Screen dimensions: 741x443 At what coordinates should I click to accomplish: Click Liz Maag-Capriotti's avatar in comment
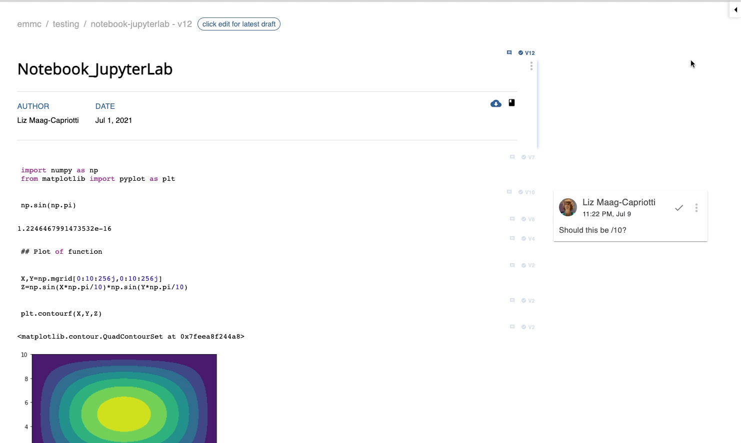567,207
